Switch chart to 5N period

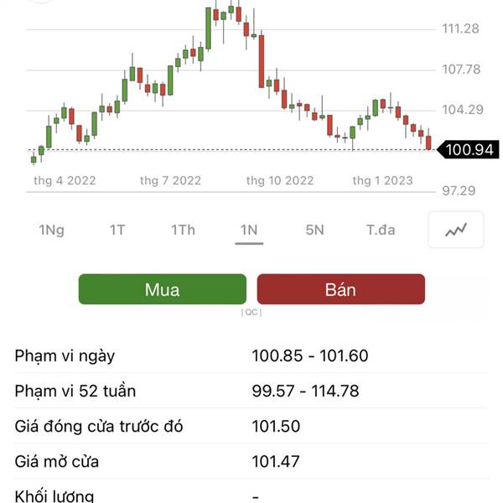[314, 230]
